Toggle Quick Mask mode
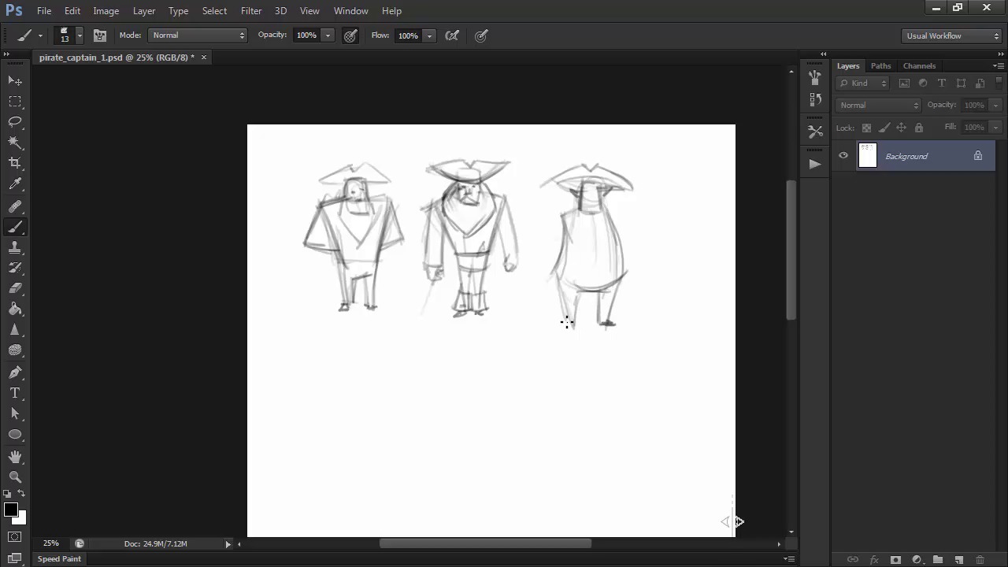The height and width of the screenshot is (567, 1008). 15,537
